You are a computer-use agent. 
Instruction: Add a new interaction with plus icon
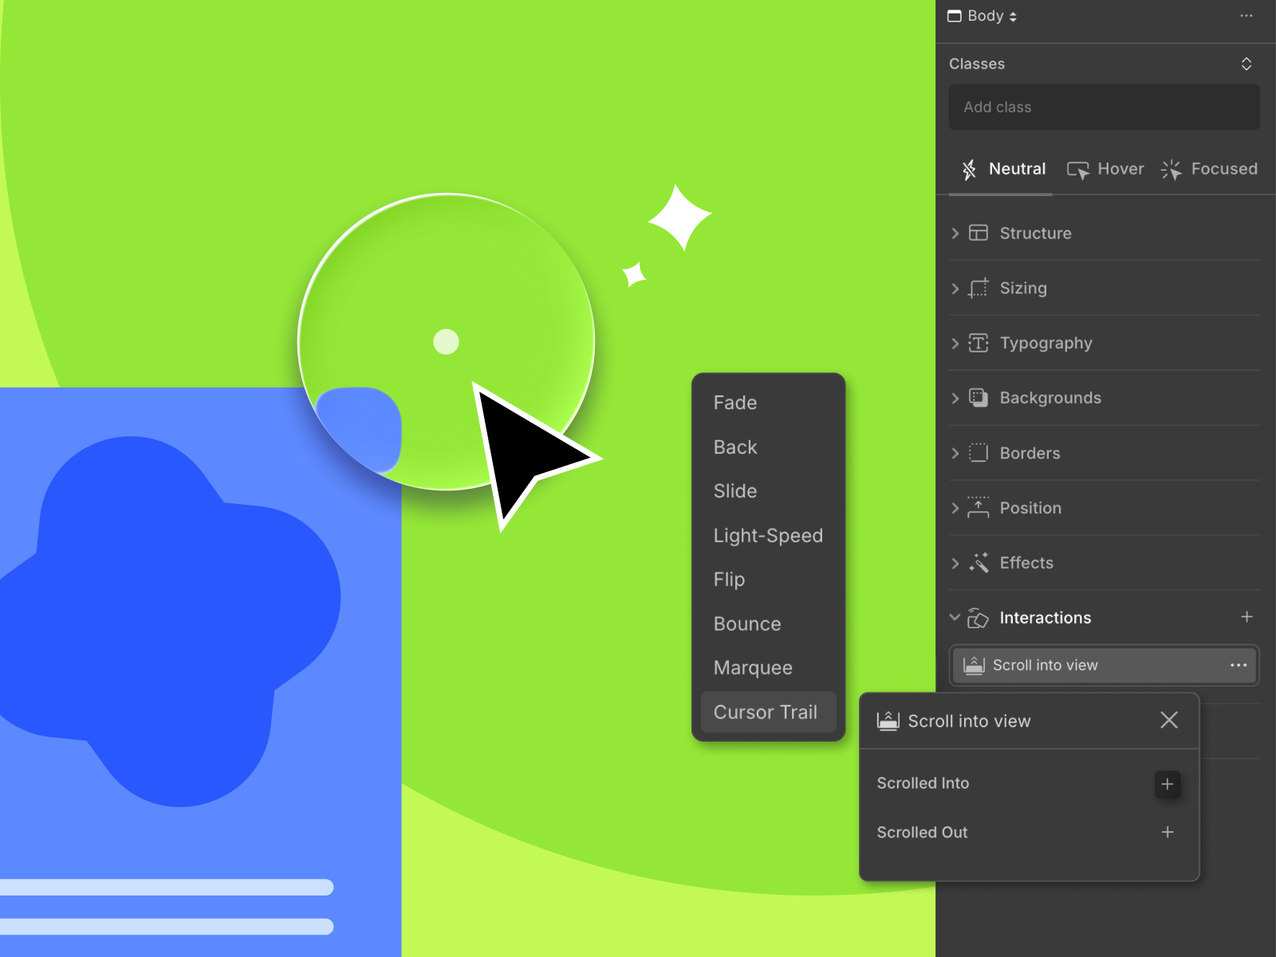click(x=1246, y=617)
